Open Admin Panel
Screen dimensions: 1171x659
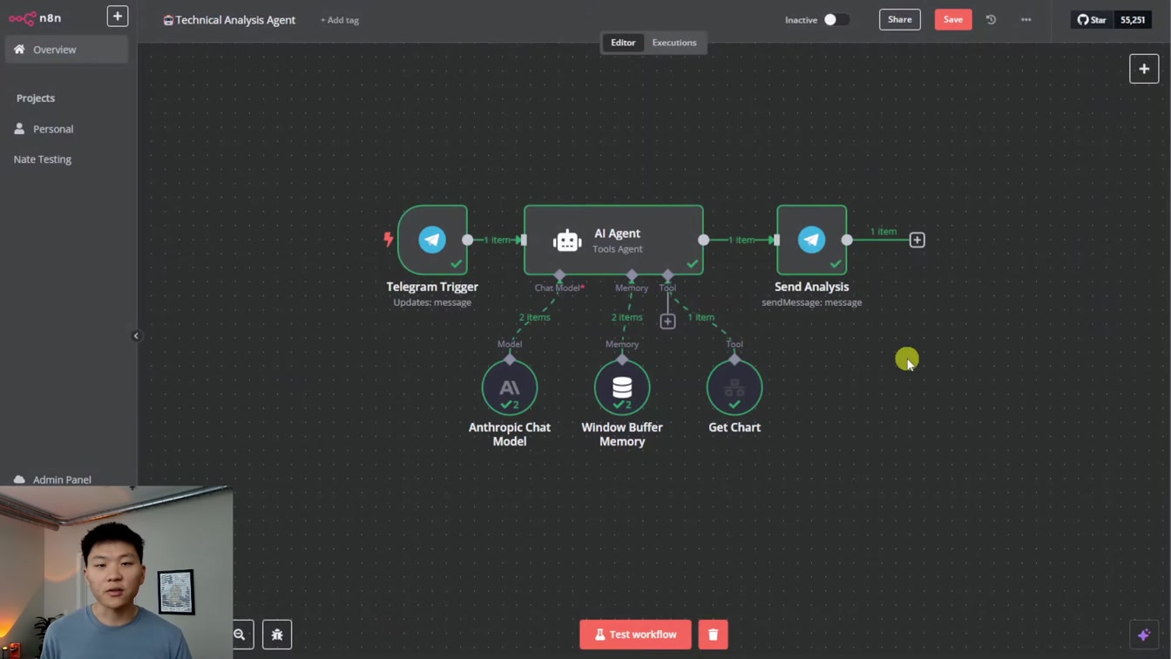62,479
